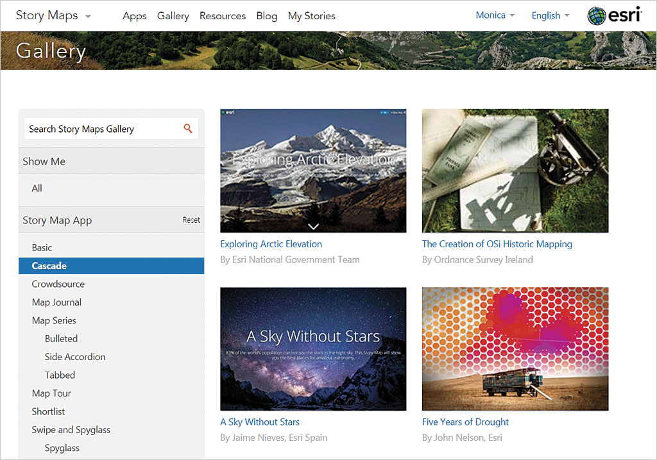The width and height of the screenshot is (657, 460).
Task: Open The Creation of OSi Historic Mapping link
Action: click(x=497, y=244)
